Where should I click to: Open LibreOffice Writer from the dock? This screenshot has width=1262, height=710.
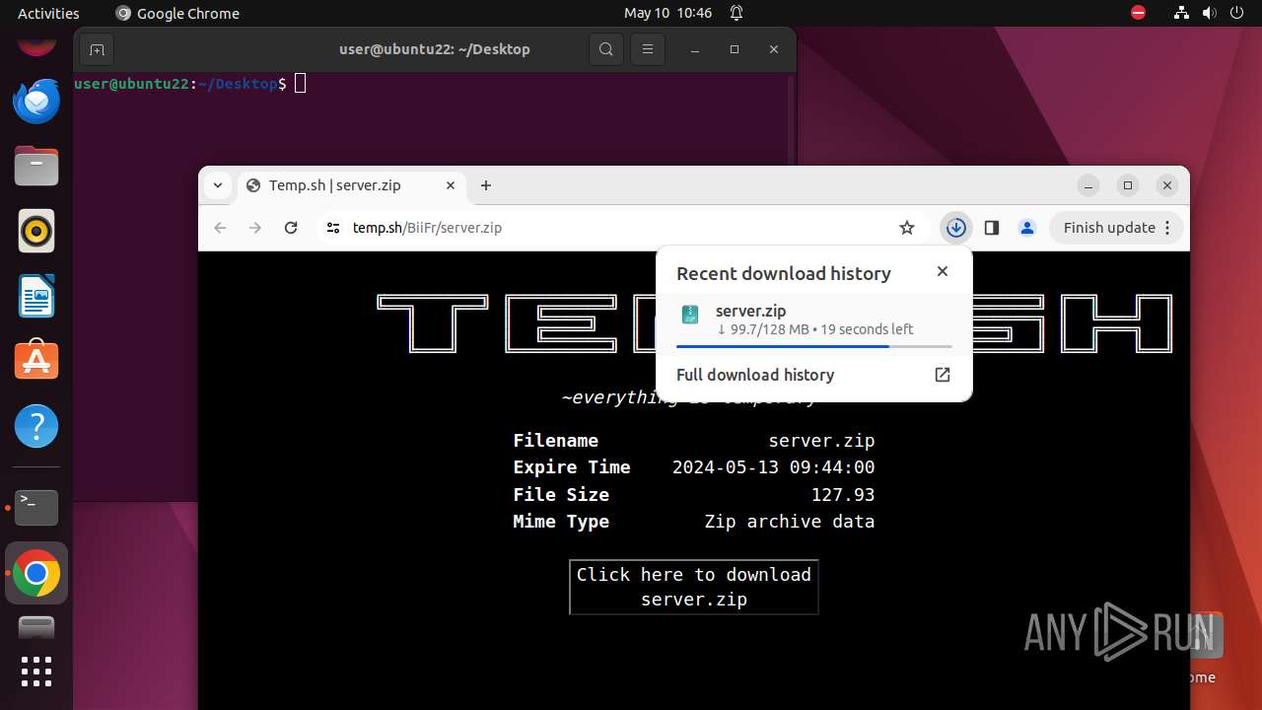pos(36,296)
